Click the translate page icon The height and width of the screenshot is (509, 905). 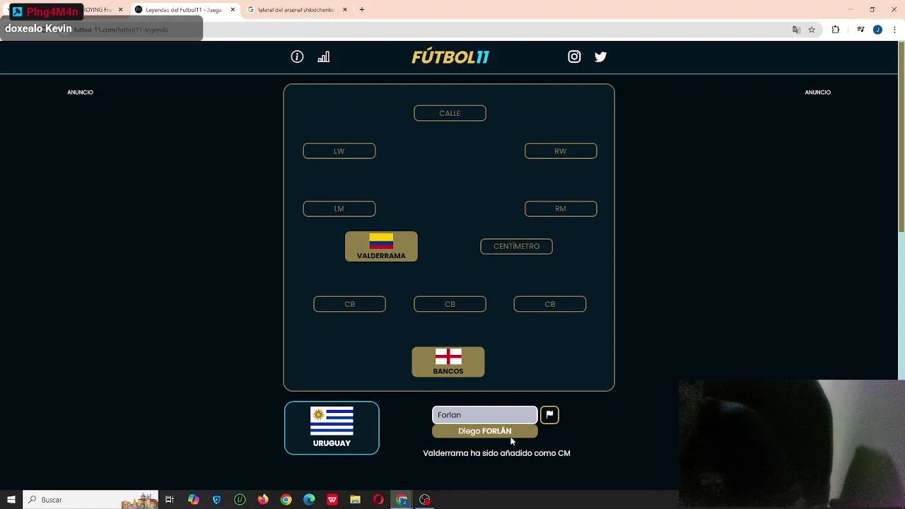pyautogui.click(x=796, y=30)
